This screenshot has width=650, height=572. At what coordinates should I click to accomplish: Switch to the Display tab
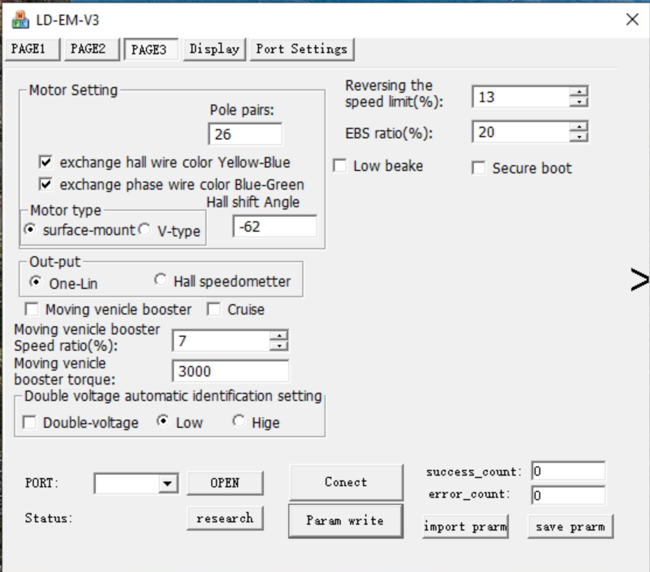(x=214, y=49)
